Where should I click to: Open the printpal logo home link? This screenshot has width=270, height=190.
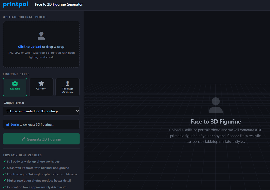coord(16,4)
